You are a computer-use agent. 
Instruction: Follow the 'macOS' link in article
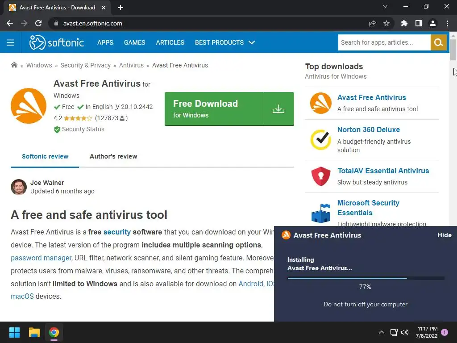pyautogui.click(x=22, y=297)
